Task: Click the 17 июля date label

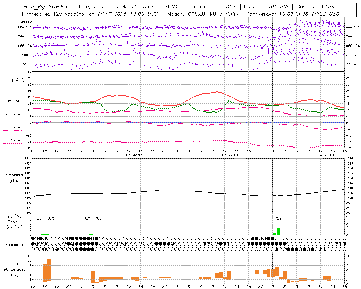Action: click(x=134, y=155)
